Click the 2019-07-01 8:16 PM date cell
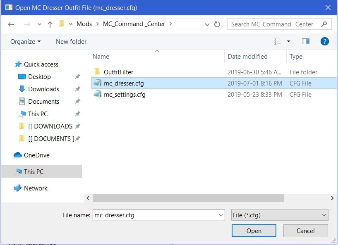338x245 pixels. tap(254, 83)
